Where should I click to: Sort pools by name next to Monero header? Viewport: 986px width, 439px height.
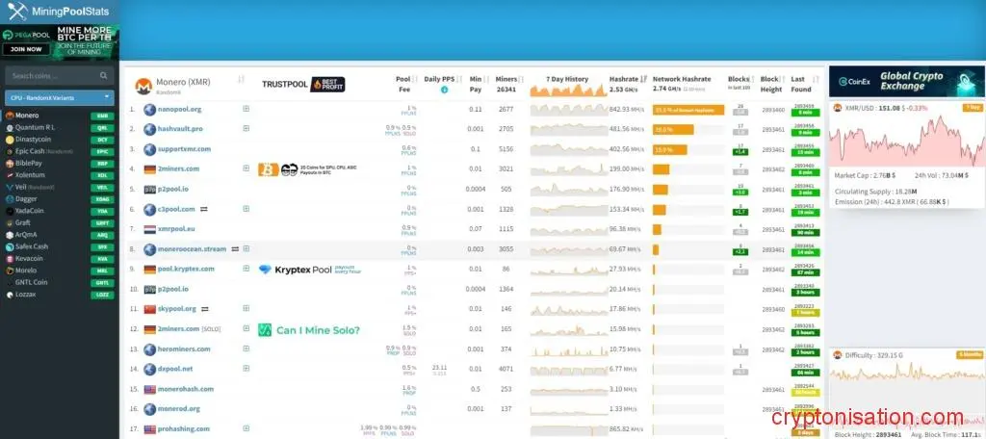click(241, 79)
